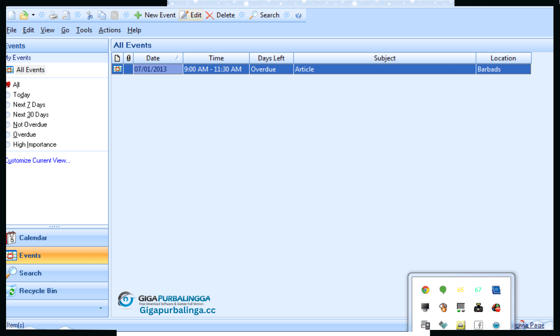Expand the open folder dropdown arrow
560x336 pixels.
[x=33, y=15]
